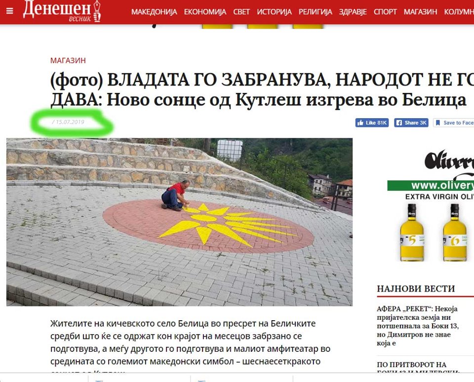Image resolution: width=474 pixels, height=382 pixels.
Task: Open the hamburger menu icon
Action: [10, 11]
